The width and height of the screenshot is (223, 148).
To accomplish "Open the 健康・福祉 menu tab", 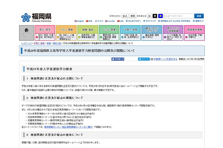I will click(87, 30).
